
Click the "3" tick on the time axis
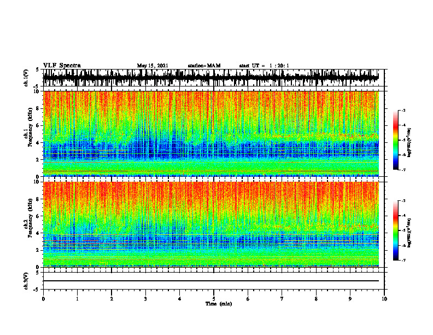pyautogui.click(x=145, y=299)
